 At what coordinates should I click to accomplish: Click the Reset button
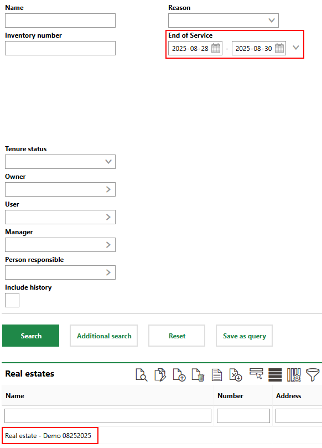(176, 336)
